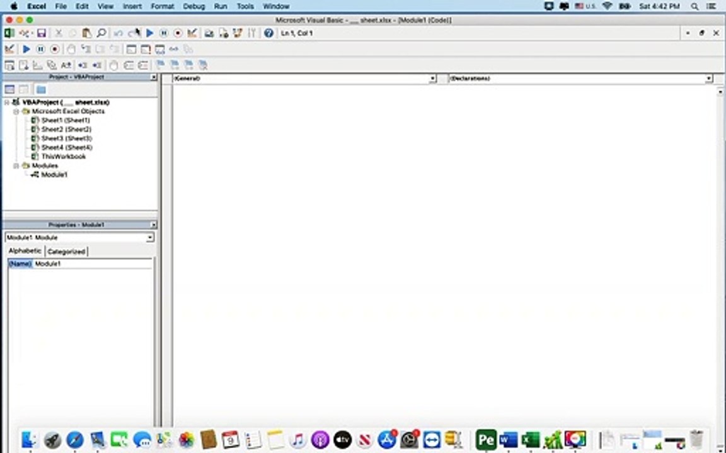The height and width of the screenshot is (453, 726).
Task: Collapse the VBAProject tree node
Action: click(x=7, y=102)
